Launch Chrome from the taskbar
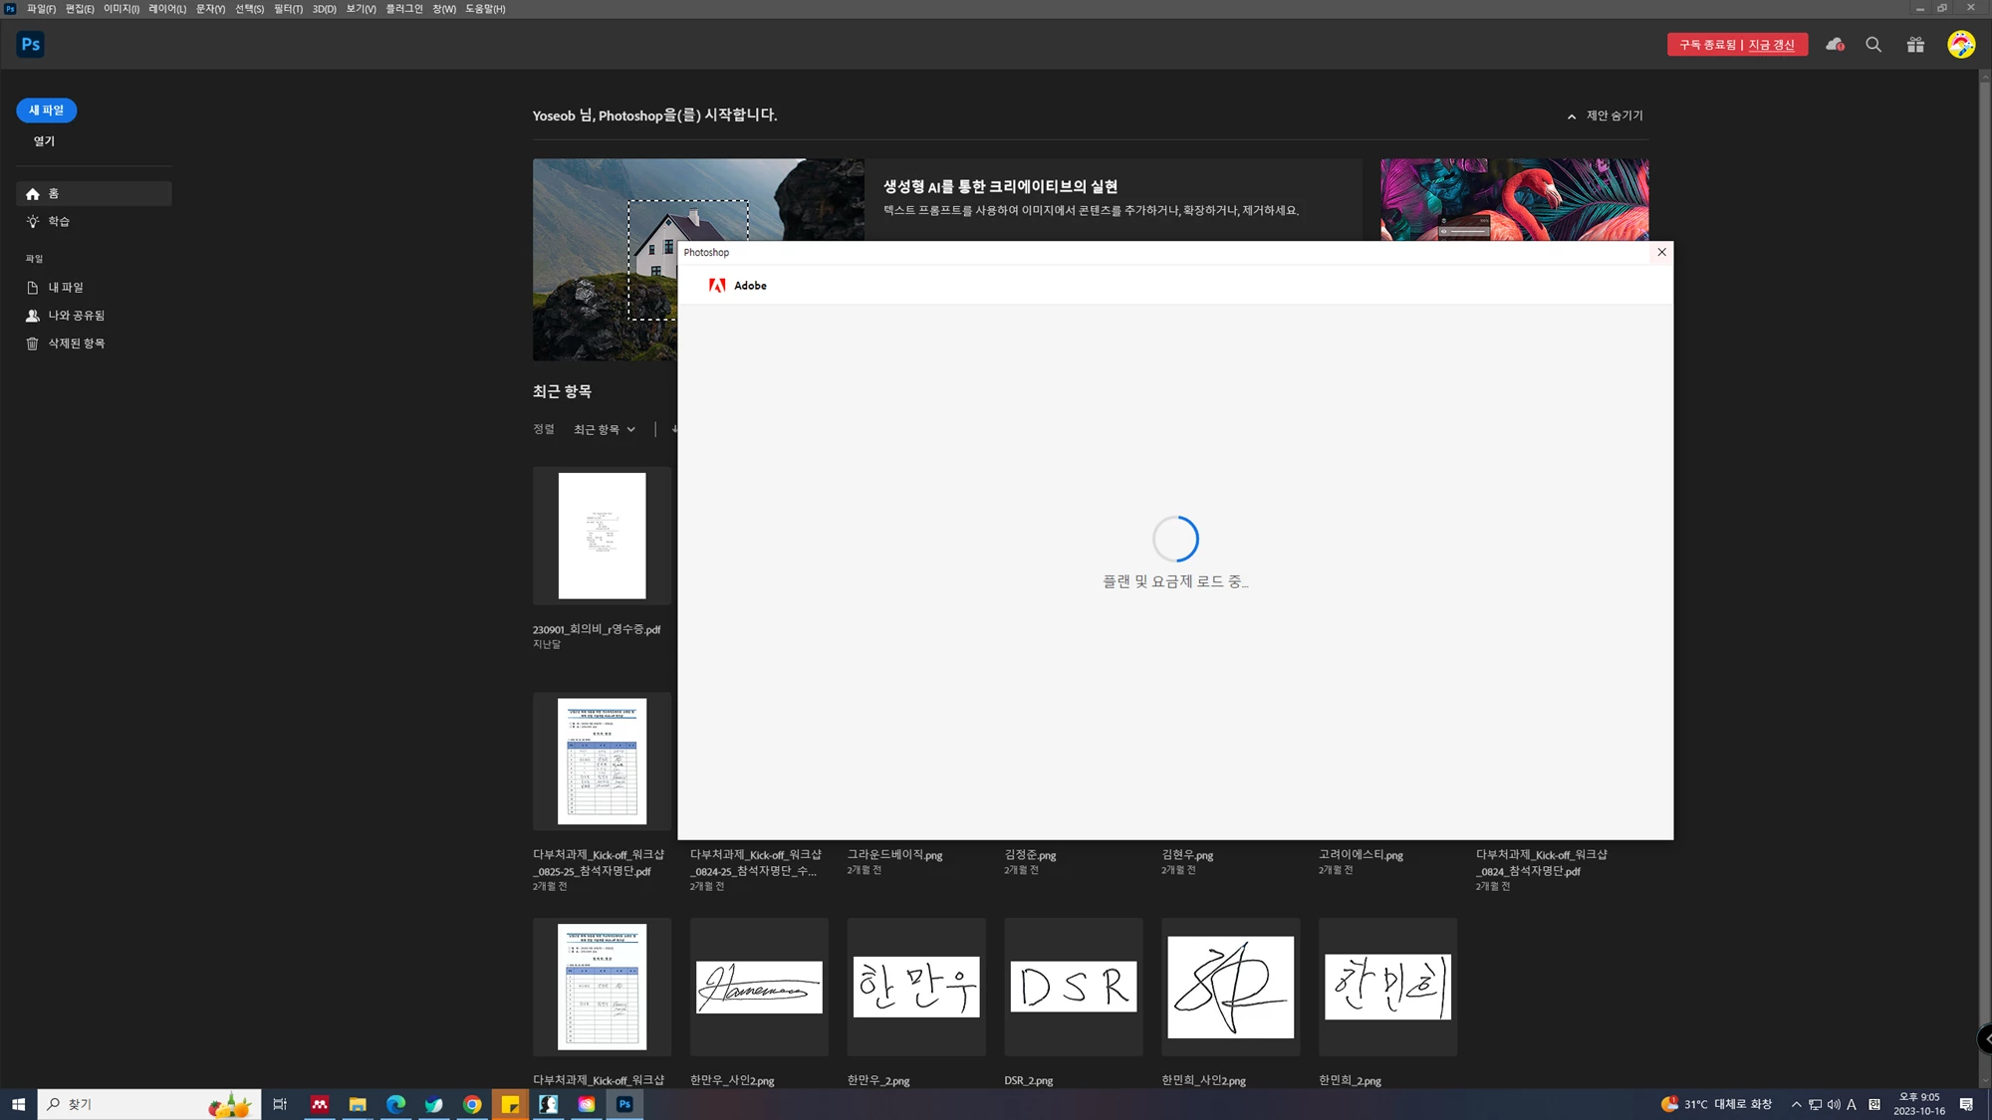This screenshot has width=1992, height=1120. pyautogui.click(x=472, y=1104)
